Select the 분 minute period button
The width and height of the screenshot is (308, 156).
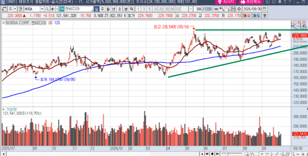126,9
